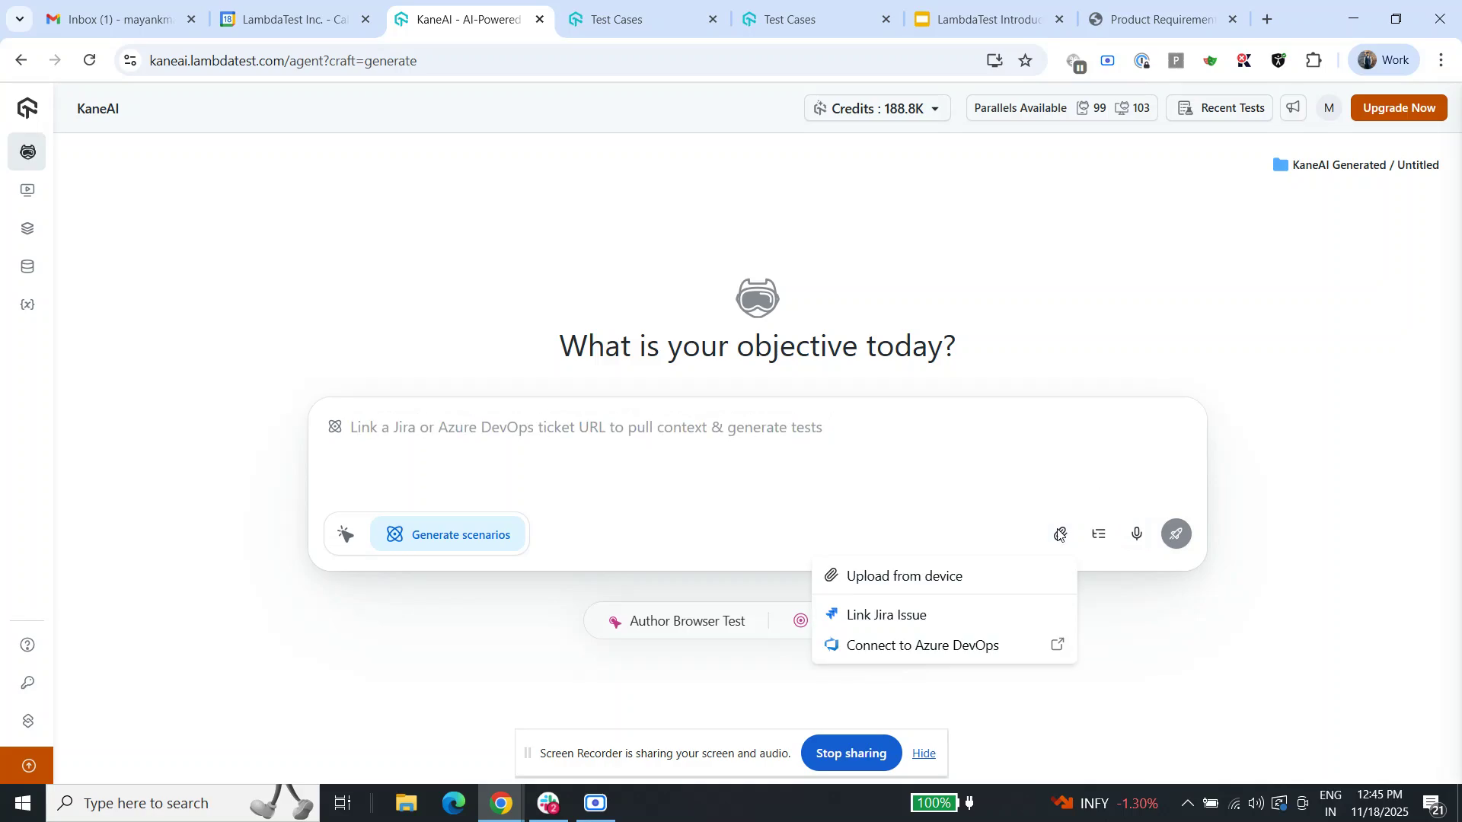Viewport: 1462px width, 822px height.
Task: Expand the Credits 188.8K dropdown
Action: tap(876, 107)
